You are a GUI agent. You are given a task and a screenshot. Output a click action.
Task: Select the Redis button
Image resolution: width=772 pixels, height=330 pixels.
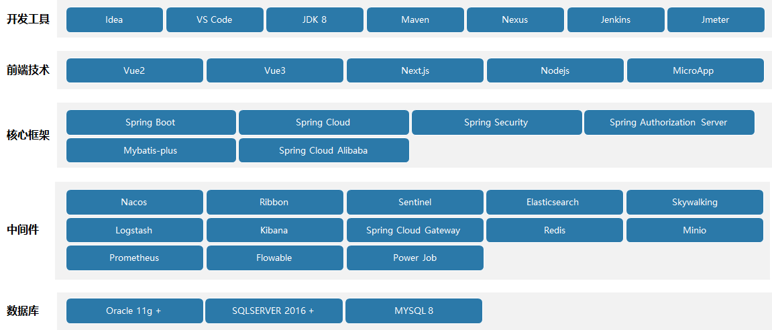(555, 230)
